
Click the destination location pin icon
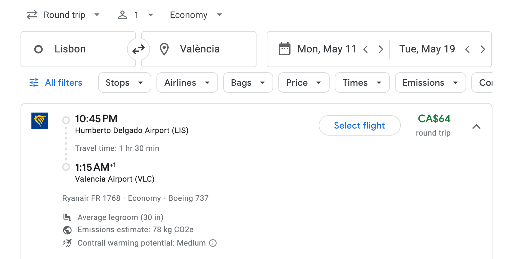[x=164, y=49]
